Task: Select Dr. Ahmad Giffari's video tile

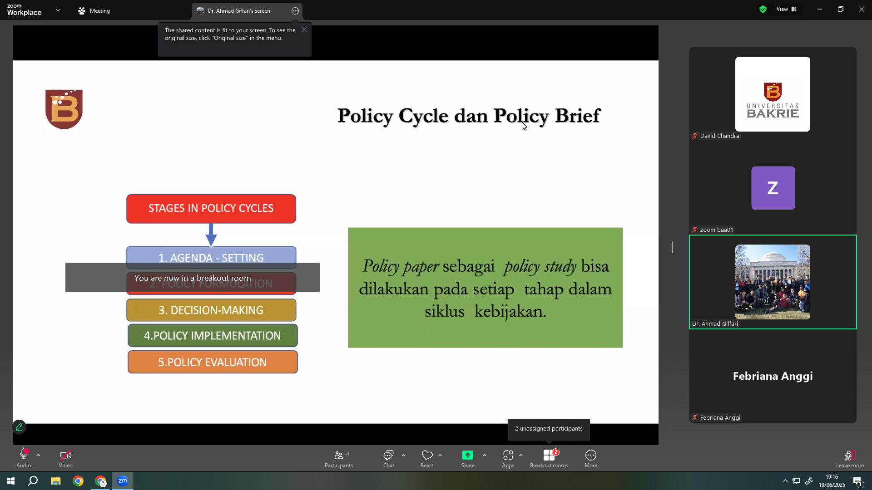Action: click(x=773, y=282)
